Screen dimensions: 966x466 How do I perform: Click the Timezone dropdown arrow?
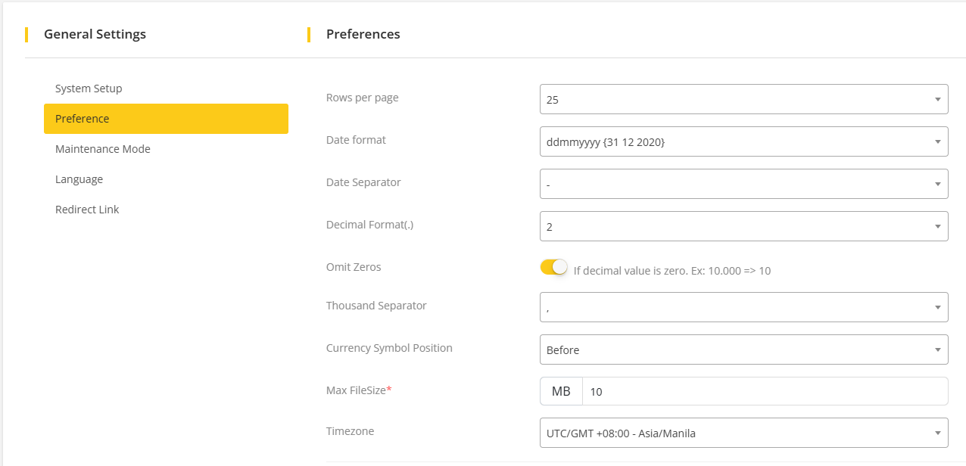[937, 433]
